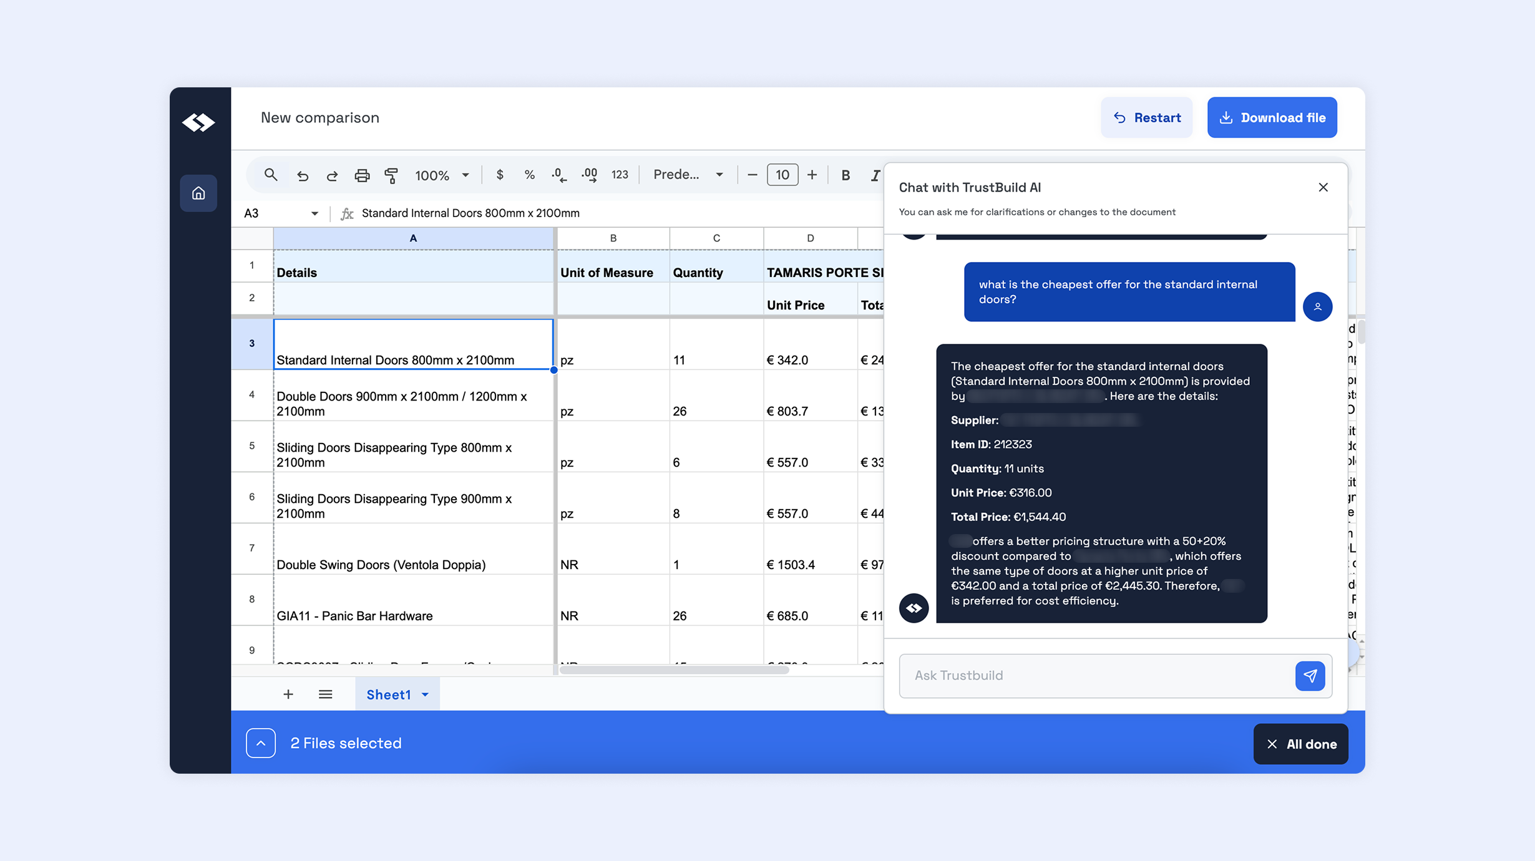Click the Download file button
The width and height of the screenshot is (1535, 861).
point(1272,117)
